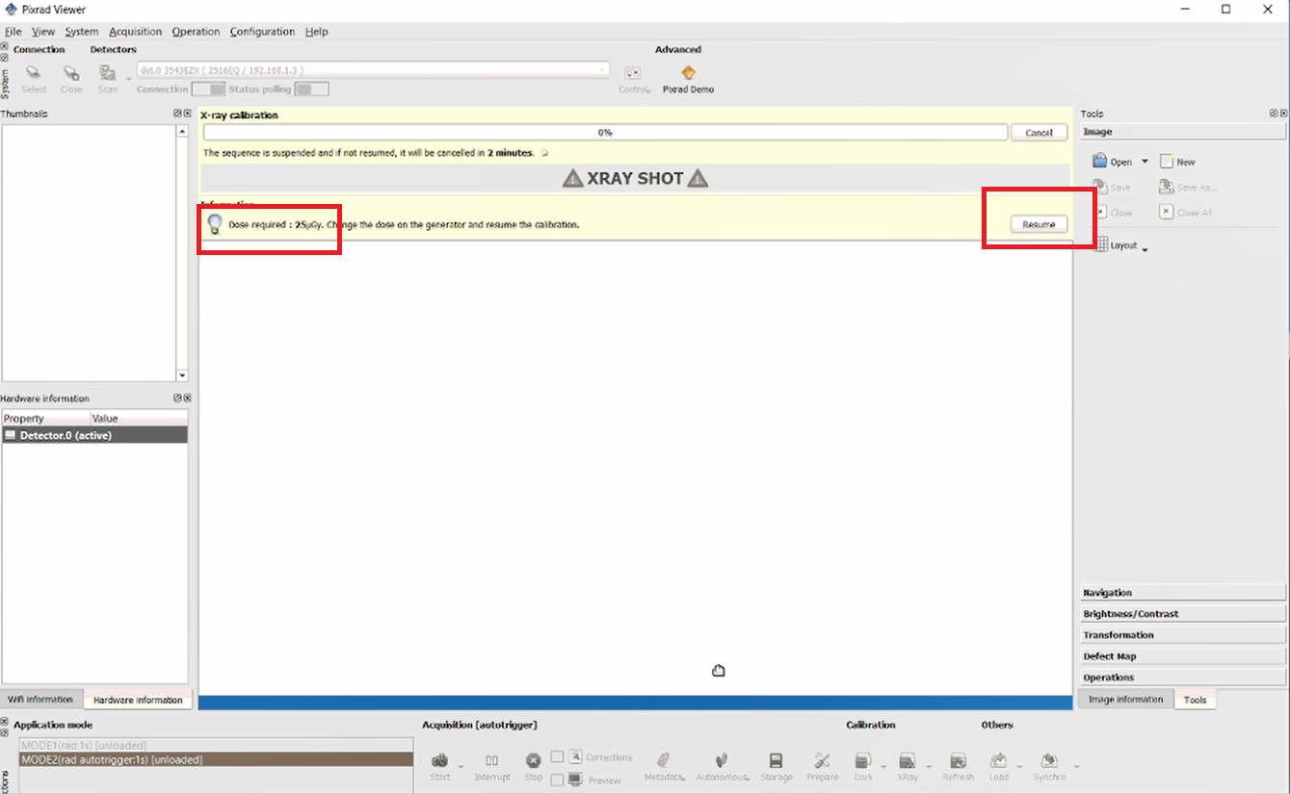Open the Storage icon

[x=776, y=760]
